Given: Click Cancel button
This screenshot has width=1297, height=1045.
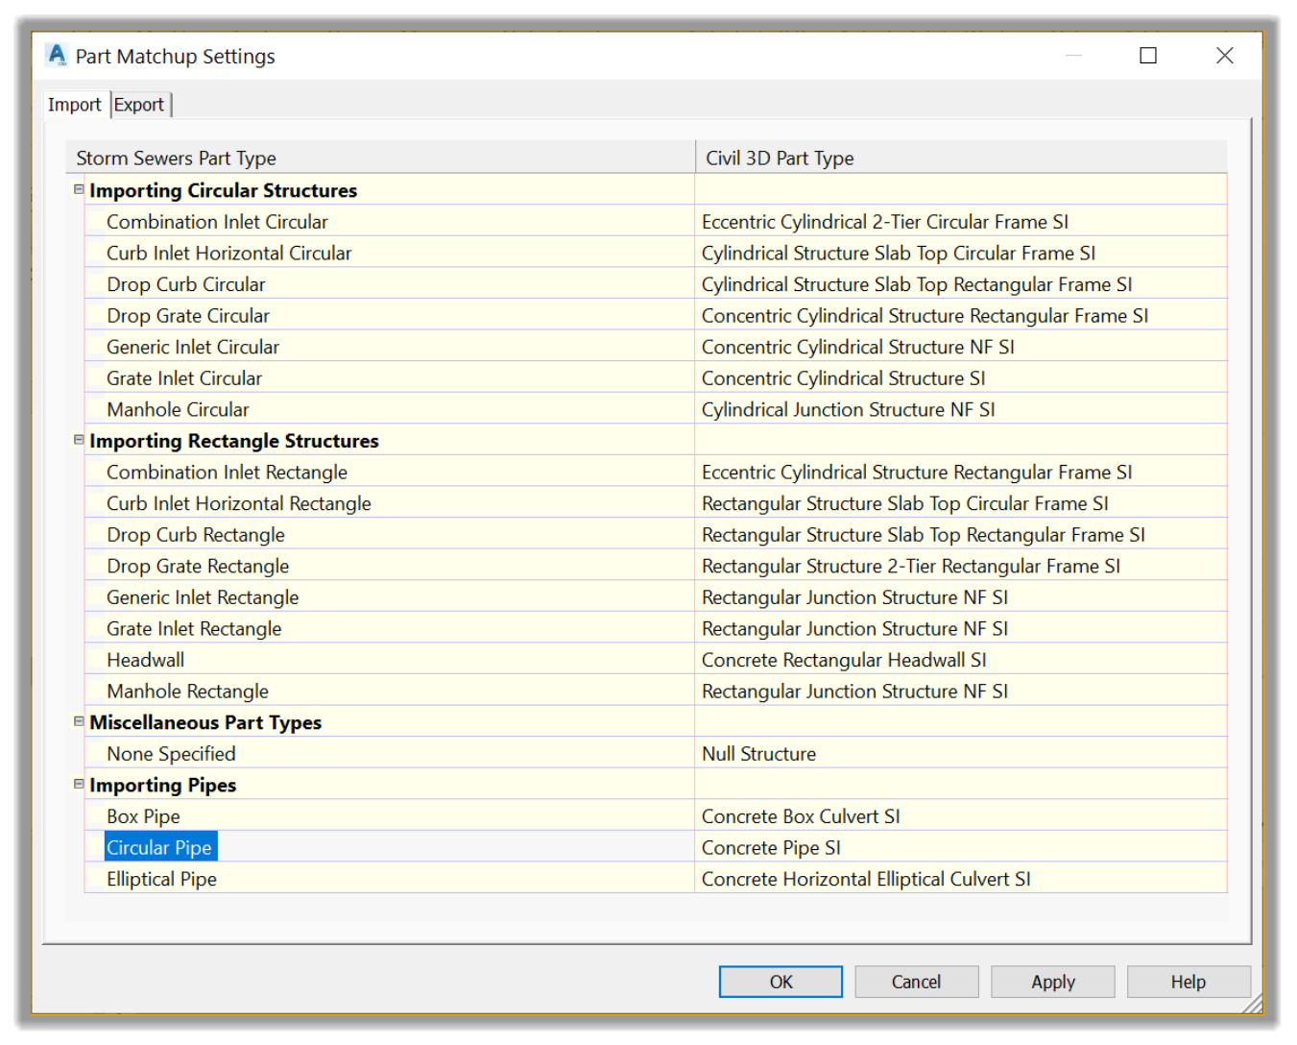Looking at the screenshot, I should [x=916, y=982].
